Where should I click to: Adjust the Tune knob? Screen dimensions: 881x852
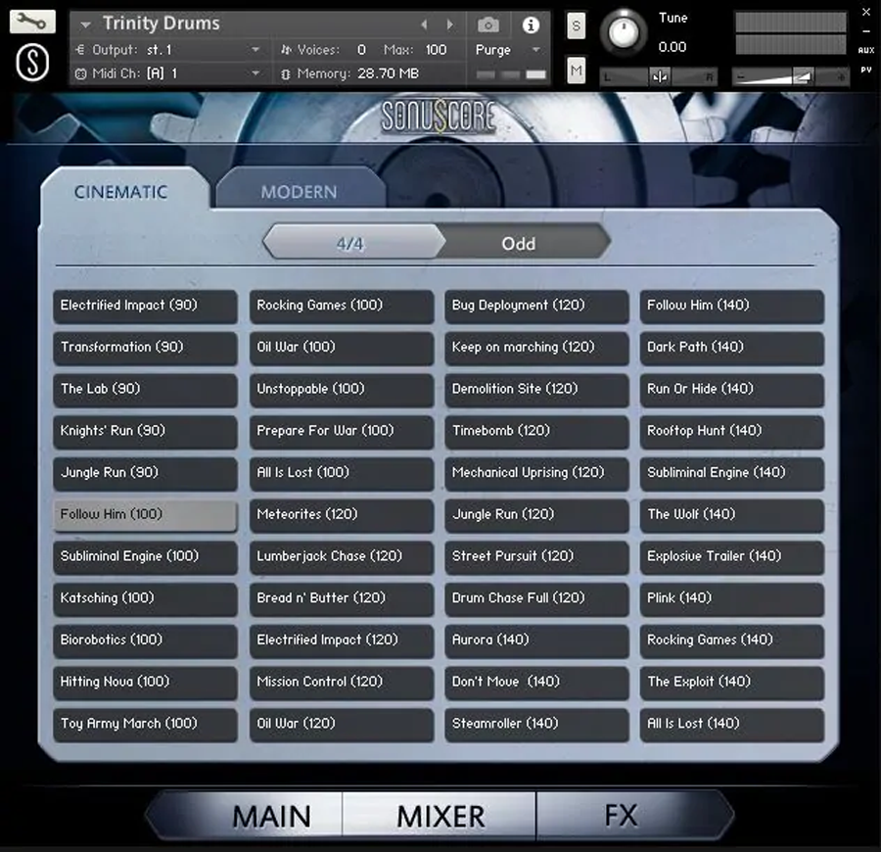tap(623, 32)
